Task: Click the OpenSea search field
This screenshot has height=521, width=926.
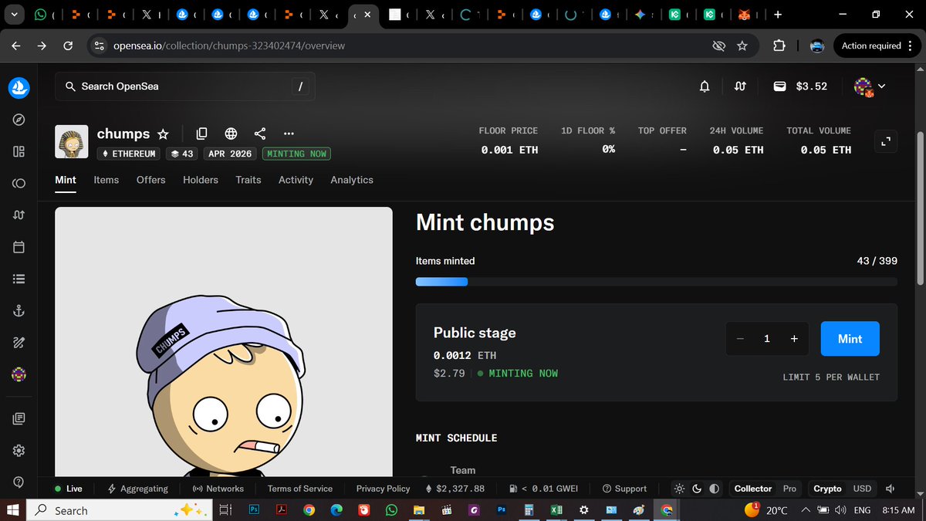Action: [x=185, y=86]
